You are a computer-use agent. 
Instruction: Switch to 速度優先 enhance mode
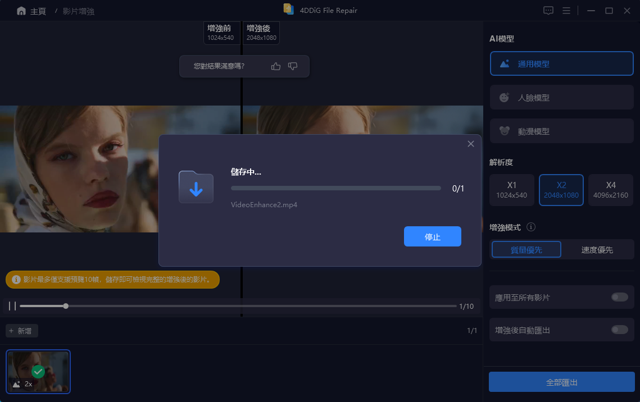click(x=597, y=249)
